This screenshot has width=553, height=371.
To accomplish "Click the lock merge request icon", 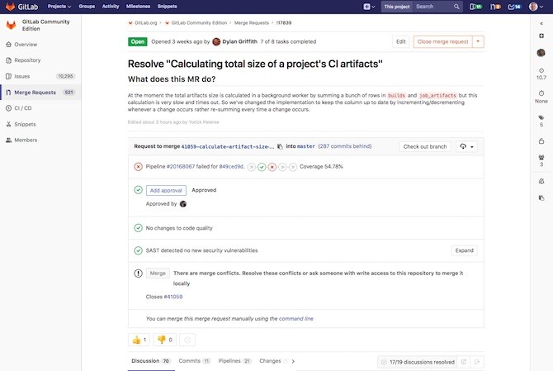I will point(541,140).
